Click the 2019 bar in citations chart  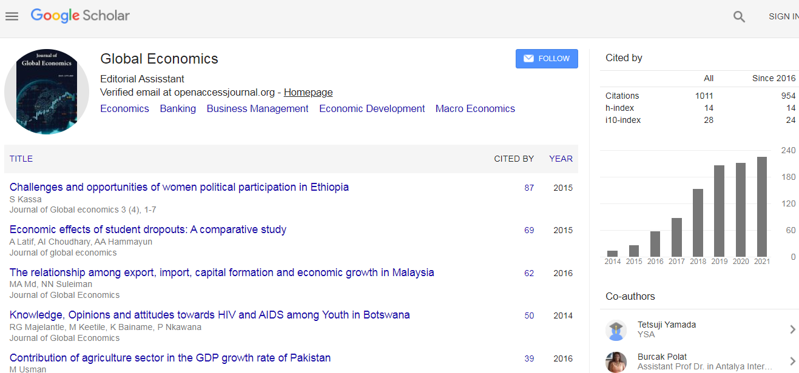pos(720,211)
